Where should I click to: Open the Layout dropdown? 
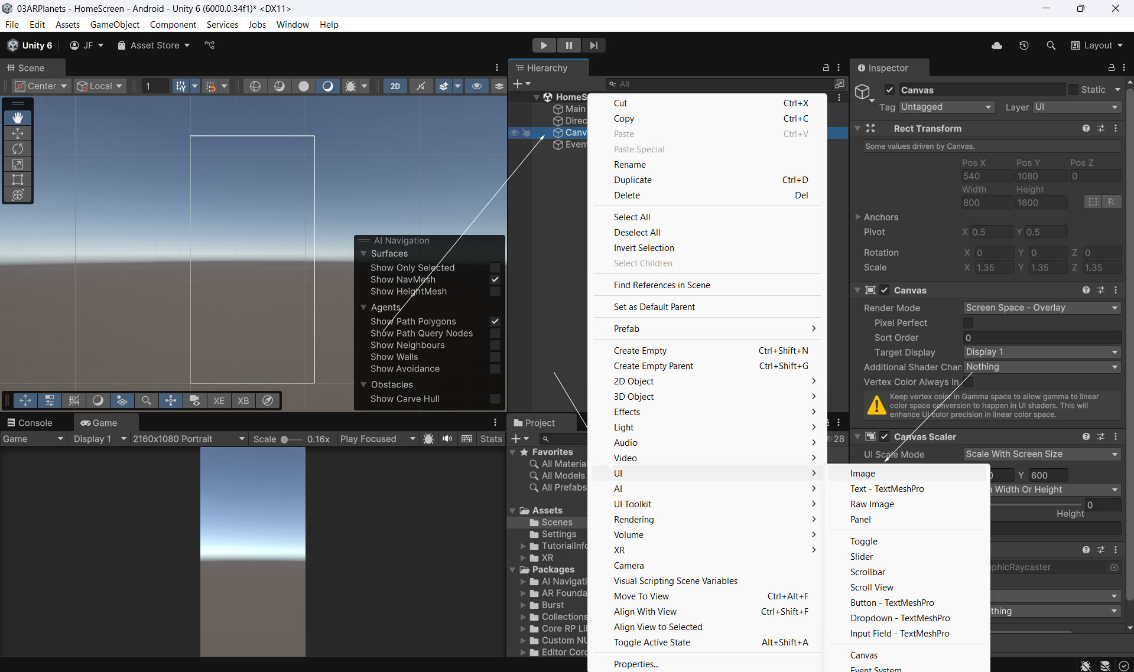(x=1097, y=45)
